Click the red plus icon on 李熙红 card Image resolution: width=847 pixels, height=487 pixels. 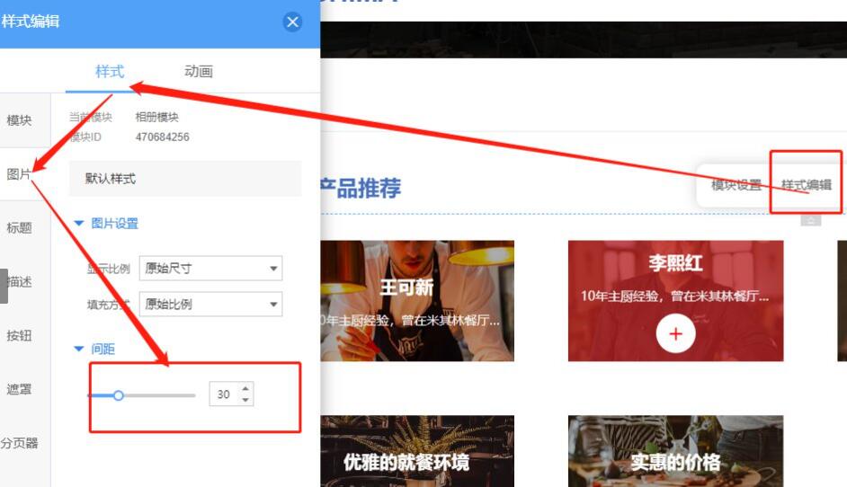[675, 334]
